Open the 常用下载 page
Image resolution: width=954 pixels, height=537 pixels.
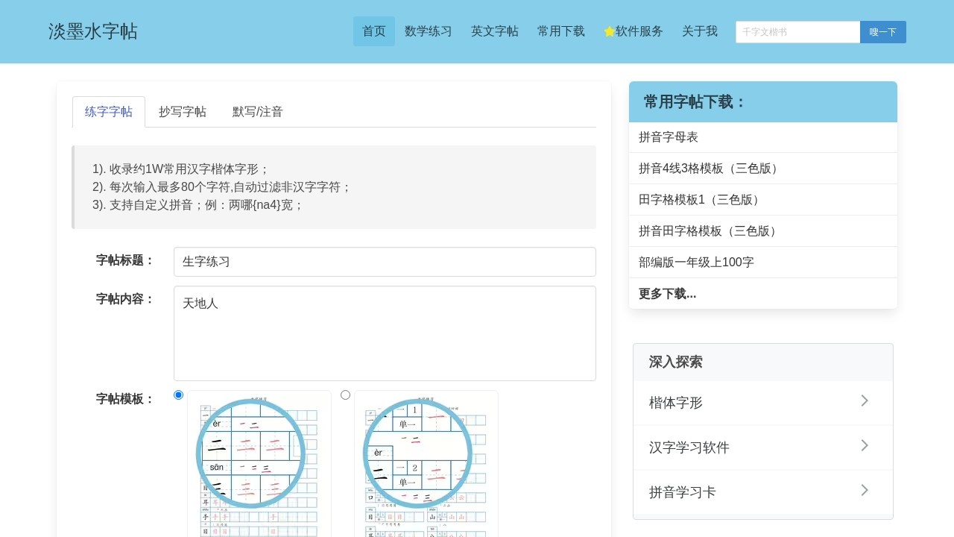pyautogui.click(x=560, y=31)
